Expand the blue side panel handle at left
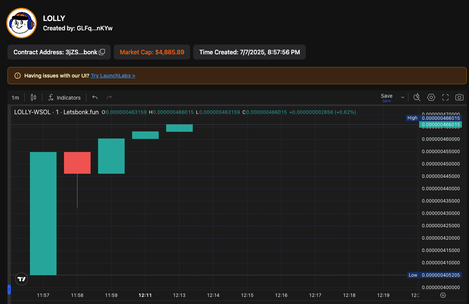Image resolution: width=469 pixels, height=304 pixels. click(x=9, y=289)
